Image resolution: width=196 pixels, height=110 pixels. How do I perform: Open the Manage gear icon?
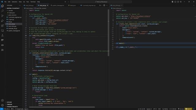[2, 105]
